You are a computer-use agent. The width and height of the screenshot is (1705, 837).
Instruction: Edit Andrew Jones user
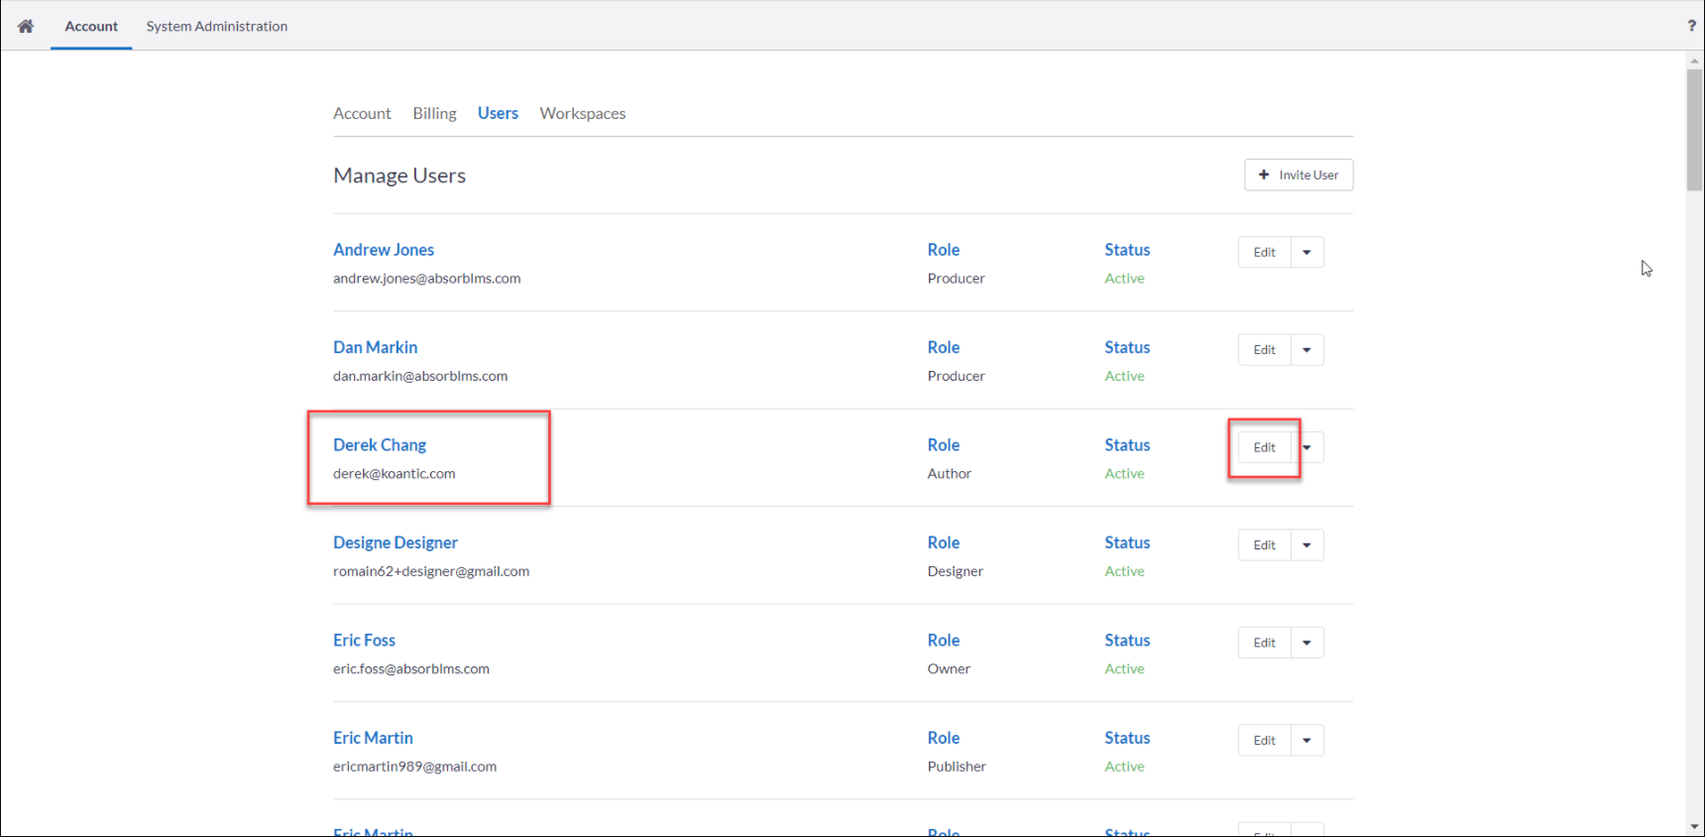coord(1265,252)
